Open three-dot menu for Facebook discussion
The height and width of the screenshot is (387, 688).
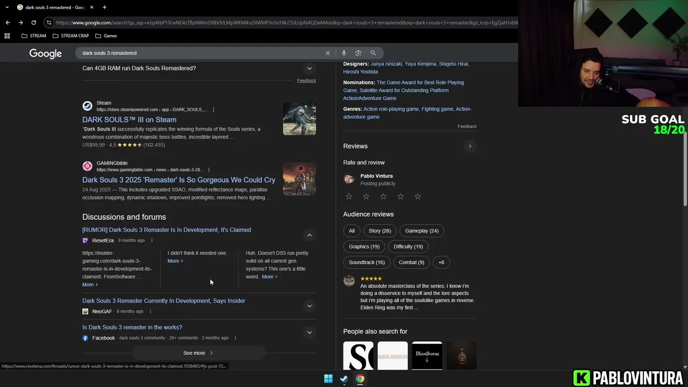(235, 338)
